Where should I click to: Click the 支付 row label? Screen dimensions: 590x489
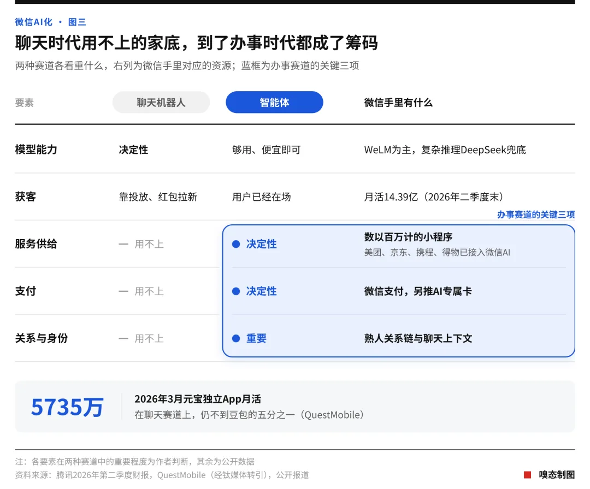click(25, 291)
